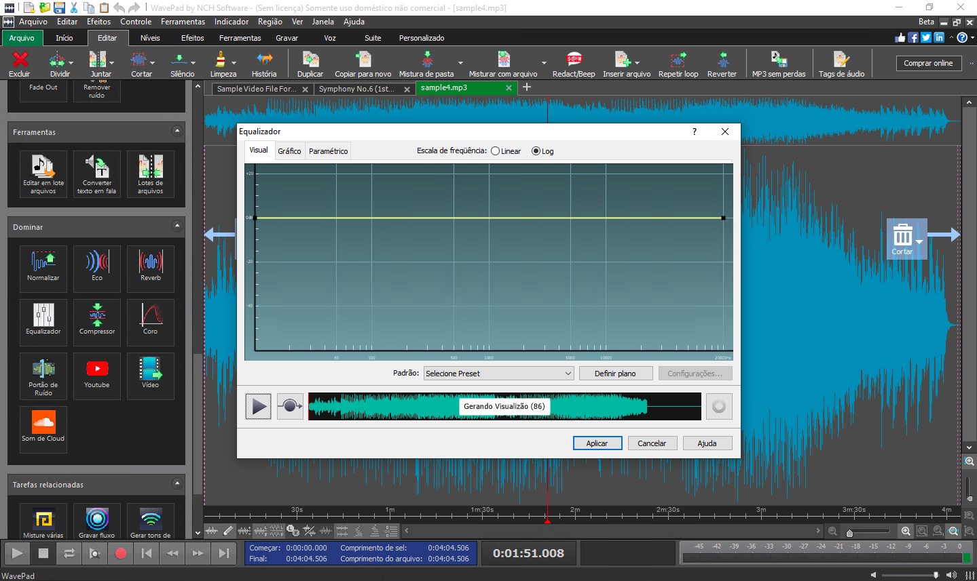Open the Youtube export tool
Image resolution: width=977 pixels, height=581 pixels.
pyautogui.click(x=96, y=376)
